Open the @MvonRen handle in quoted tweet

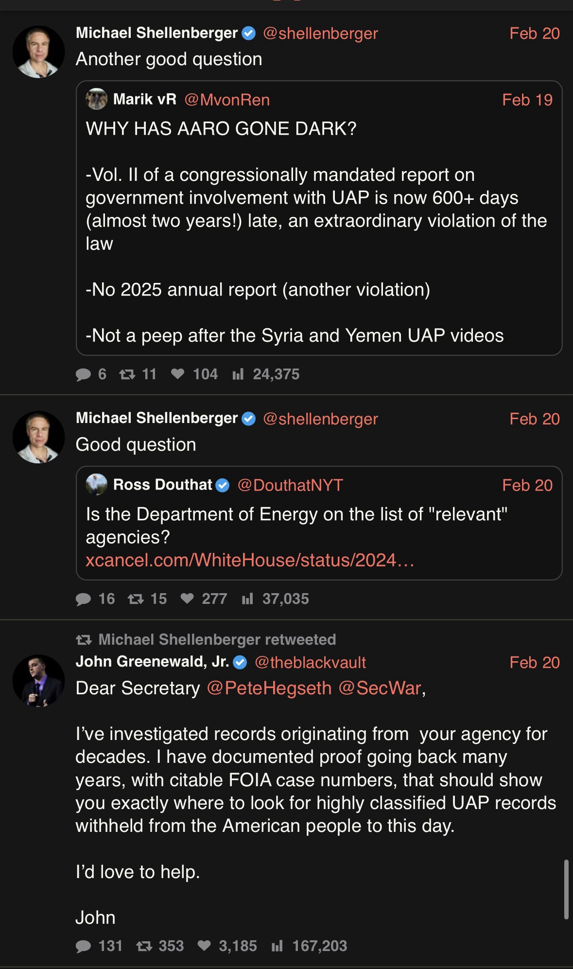pos(227,100)
